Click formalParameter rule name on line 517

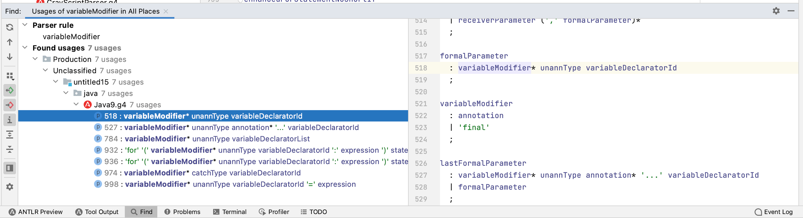click(x=474, y=56)
